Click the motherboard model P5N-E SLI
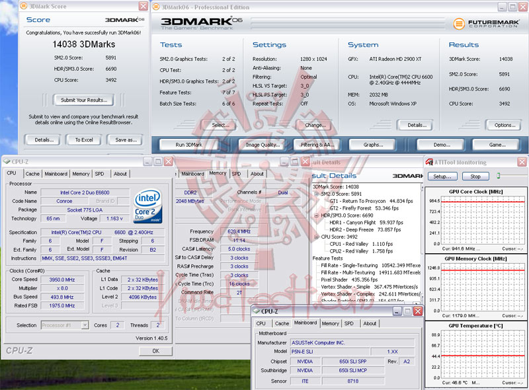 [330, 352]
